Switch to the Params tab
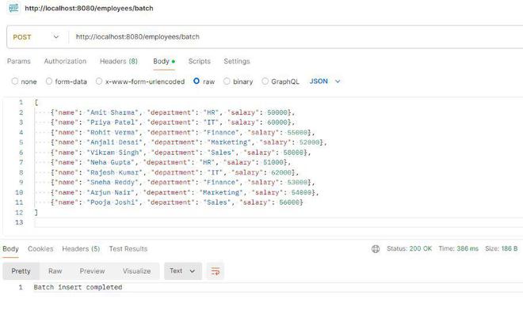Screen dimensions: 523x325 (x=18, y=62)
